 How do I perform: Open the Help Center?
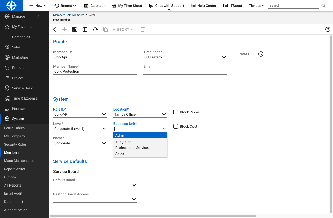pyautogui.click(x=204, y=6)
